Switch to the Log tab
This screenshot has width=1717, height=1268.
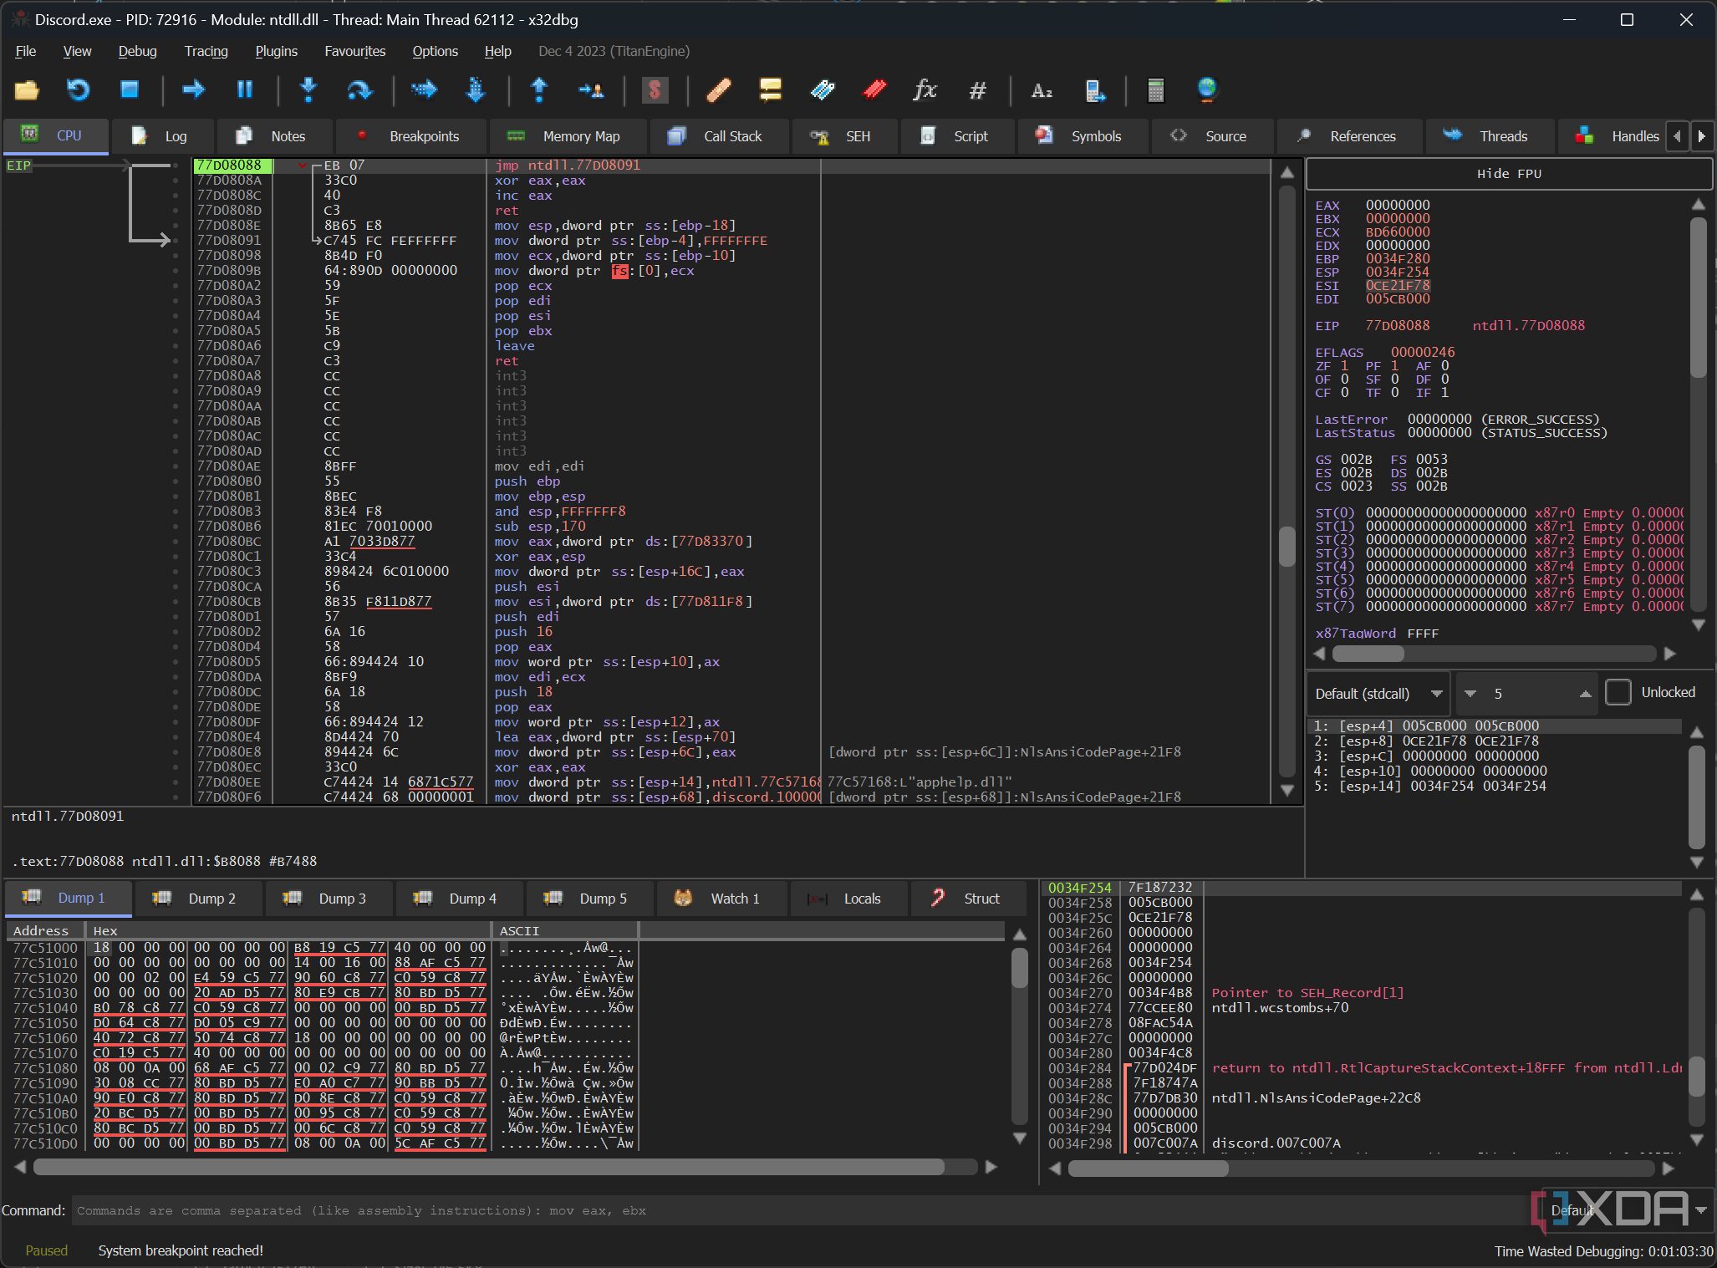click(161, 136)
